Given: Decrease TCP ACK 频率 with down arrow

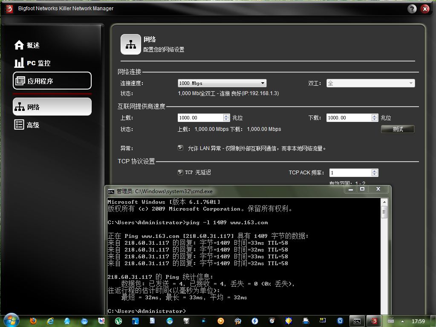Looking at the screenshot, I should click(x=375, y=175).
